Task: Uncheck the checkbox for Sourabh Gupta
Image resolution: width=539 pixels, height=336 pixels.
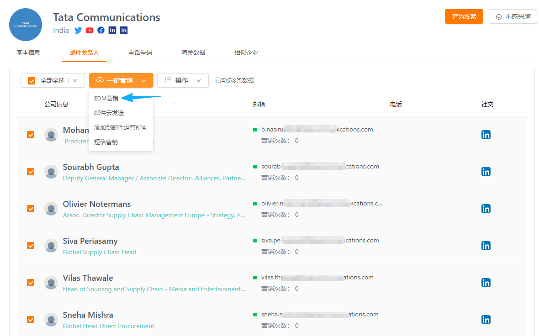Action: pyautogui.click(x=31, y=172)
